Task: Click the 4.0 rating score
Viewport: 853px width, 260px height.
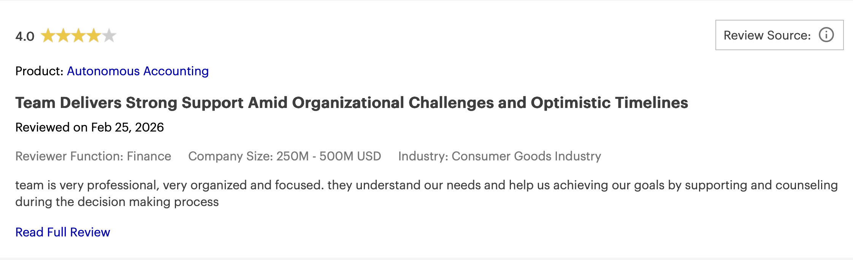Action: pyautogui.click(x=25, y=36)
